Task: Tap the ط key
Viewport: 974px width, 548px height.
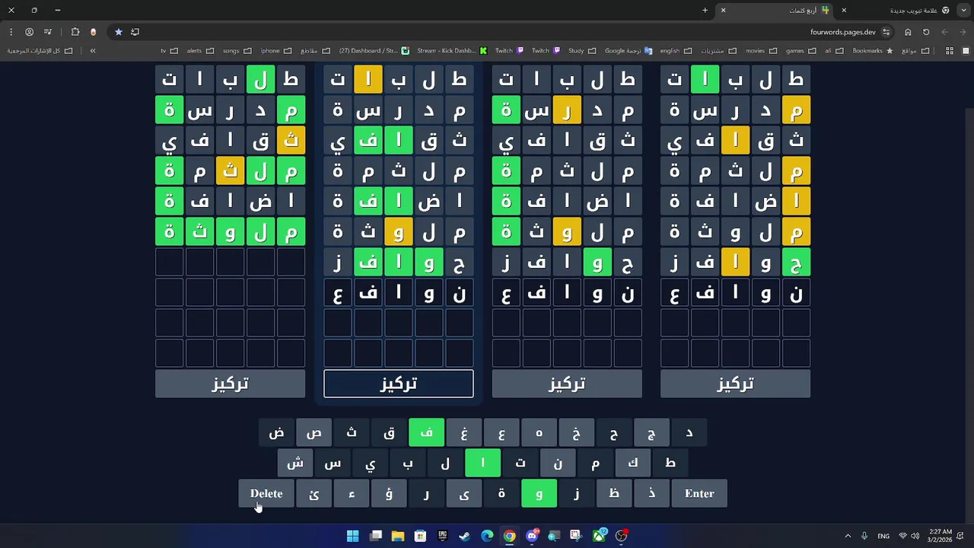Action: coord(670,463)
